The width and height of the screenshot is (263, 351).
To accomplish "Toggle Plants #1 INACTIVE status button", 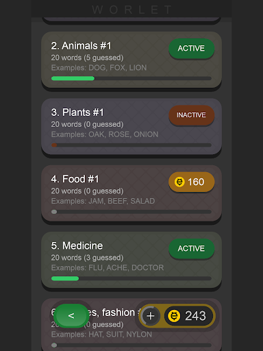I will tap(191, 115).
